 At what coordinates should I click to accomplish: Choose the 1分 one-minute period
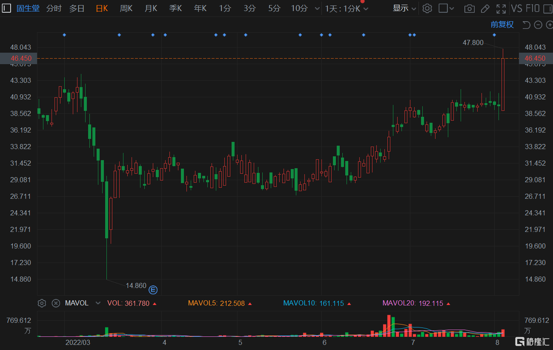coord(225,8)
